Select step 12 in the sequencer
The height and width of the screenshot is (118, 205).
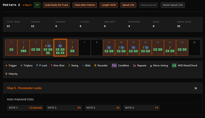point(146,48)
